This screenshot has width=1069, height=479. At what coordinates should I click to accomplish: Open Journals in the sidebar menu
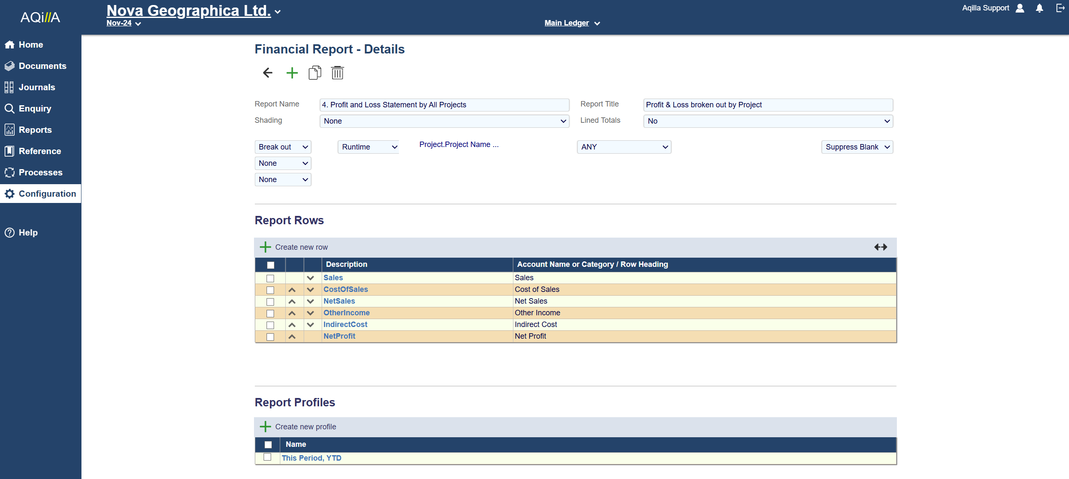coord(37,87)
